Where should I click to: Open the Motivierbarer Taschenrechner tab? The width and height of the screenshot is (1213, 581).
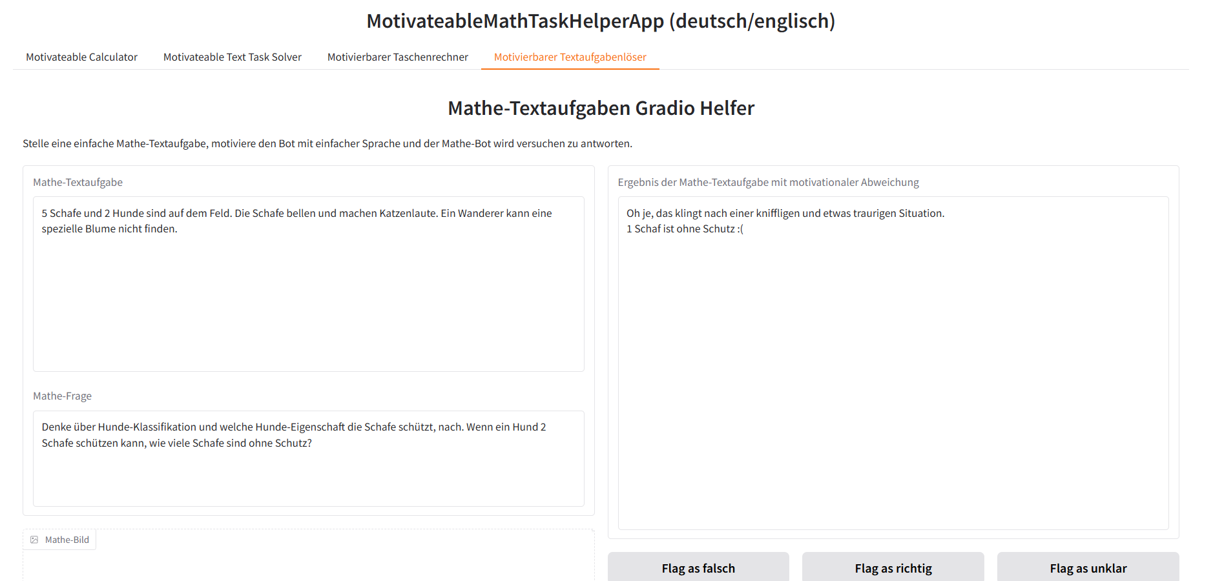pos(398,57)
